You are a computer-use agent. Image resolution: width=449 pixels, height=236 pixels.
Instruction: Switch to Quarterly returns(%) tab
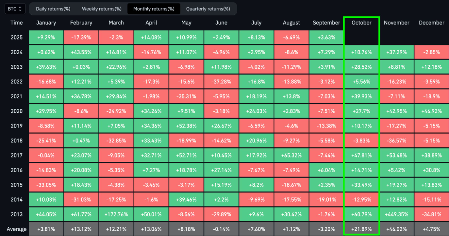coord(208,9)
